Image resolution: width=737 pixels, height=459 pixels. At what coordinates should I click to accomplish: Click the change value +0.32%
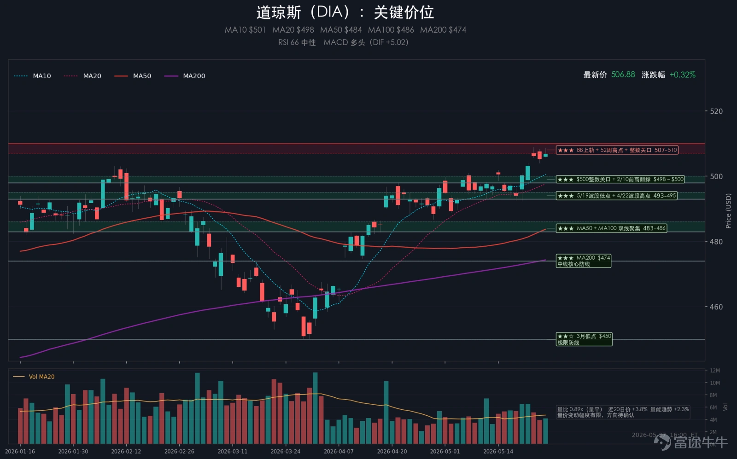(682, 75)
